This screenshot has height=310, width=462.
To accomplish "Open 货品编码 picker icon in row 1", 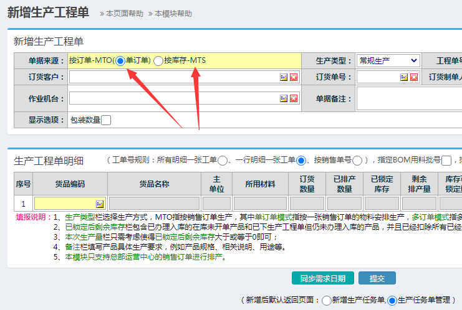I will (x=100, y=204).
